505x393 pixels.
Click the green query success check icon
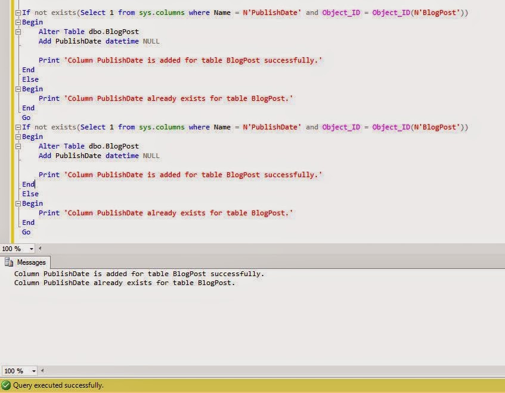[x=5, y=386]
